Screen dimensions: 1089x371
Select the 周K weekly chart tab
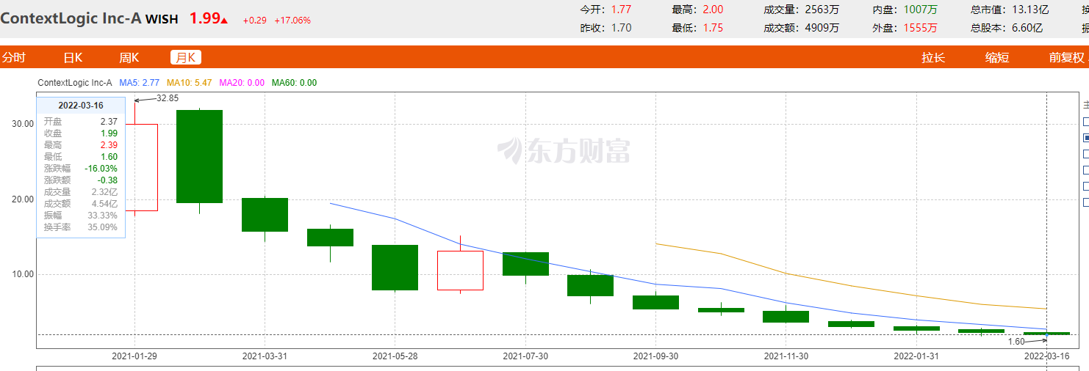pos(129,57)
